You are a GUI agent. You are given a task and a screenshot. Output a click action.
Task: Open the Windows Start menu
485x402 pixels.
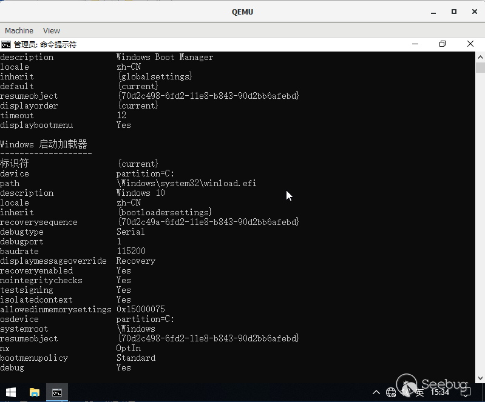11,392
